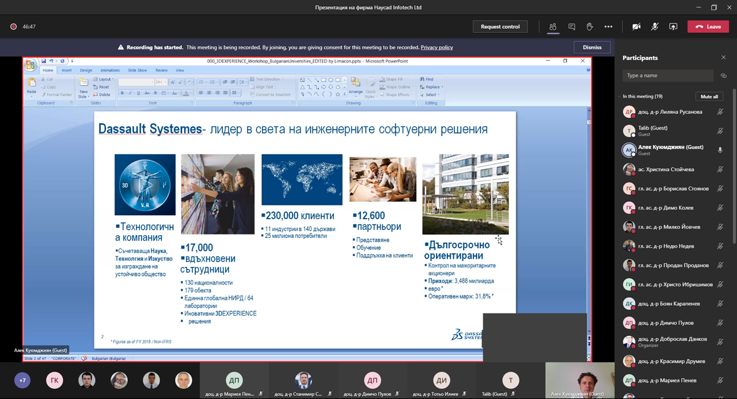Click mic icon next to Димо Колев
Screen dimensions: 737x399
pyautogui.click(x=720, y=208)
